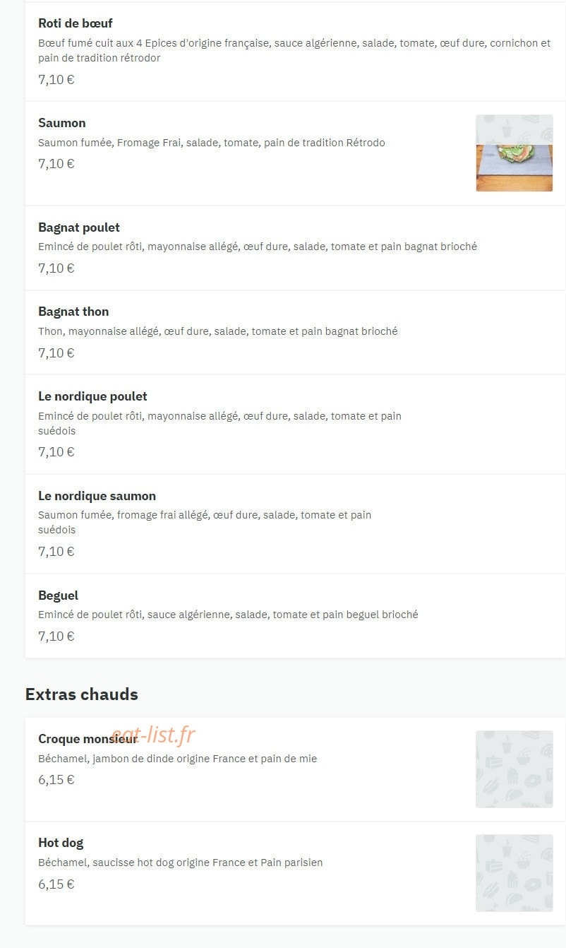Open the Croque monsieur placeholder image
This screenshot has height=948, width=566.
pyautogui.click(x=514, y=769)
